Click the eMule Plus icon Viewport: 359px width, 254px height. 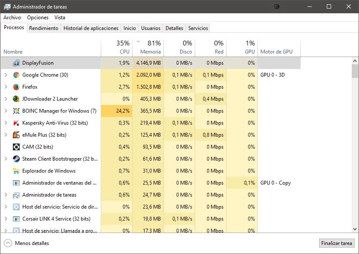tap(16, 135)
